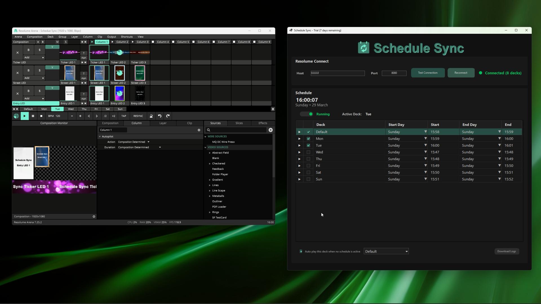Uncheck the Mon schedule checkbox

coord(308,139)
